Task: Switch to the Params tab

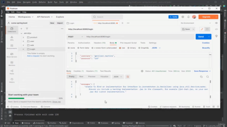Action: (71, 43)
